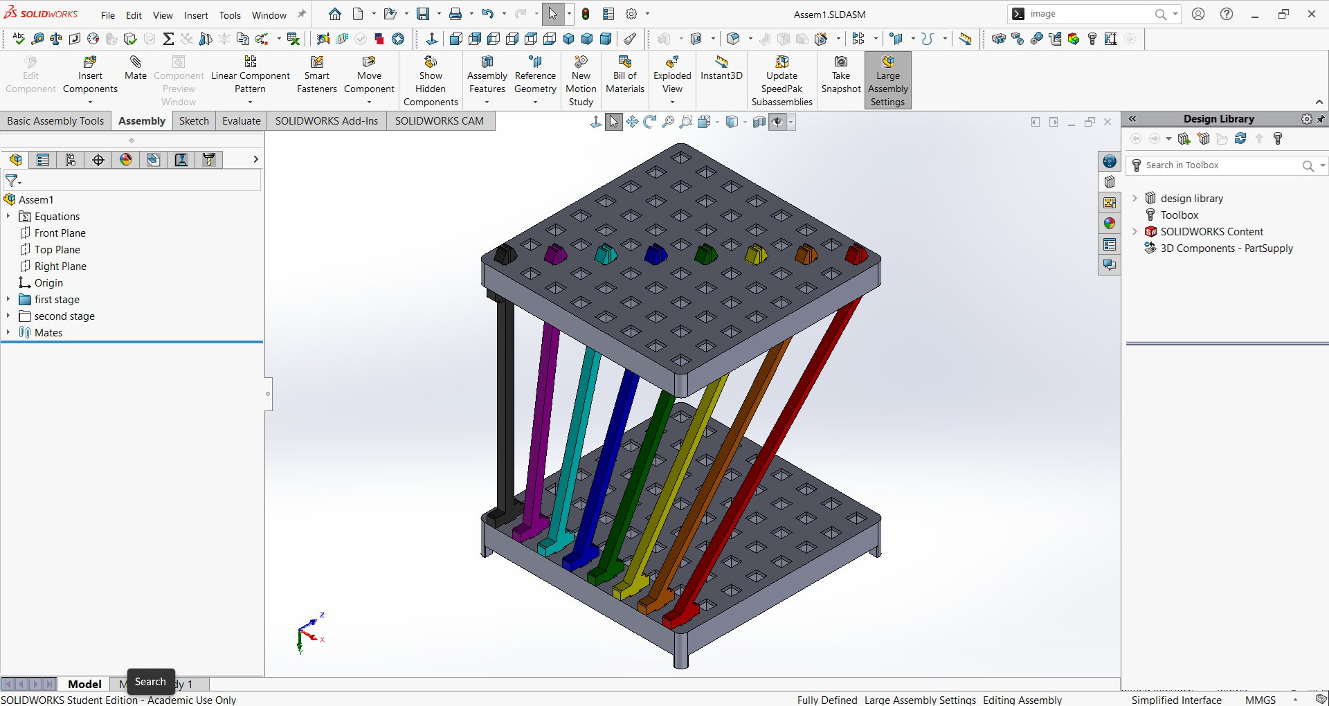Select Toolbox in Design Library
The height and width of the screenshot is (706, 1329).
click(1179, 215)
